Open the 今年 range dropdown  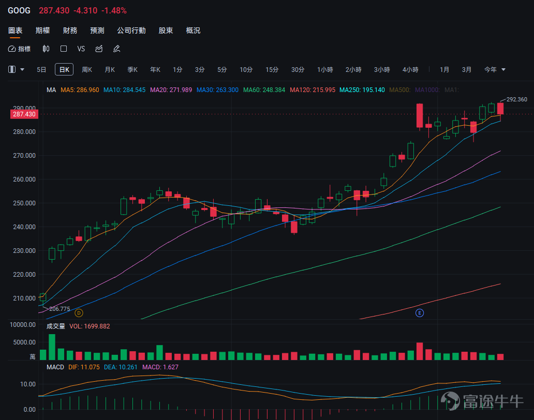tap(495, 69)
